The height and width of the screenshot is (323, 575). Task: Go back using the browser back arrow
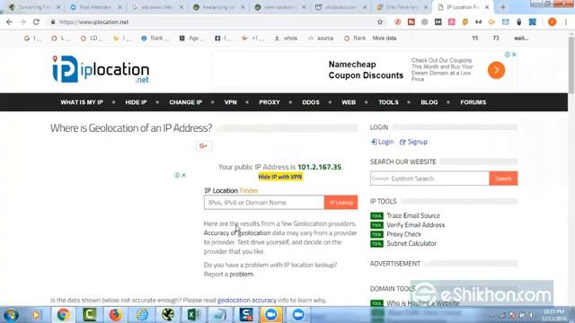pyautogui.click(x=9, y=22)
